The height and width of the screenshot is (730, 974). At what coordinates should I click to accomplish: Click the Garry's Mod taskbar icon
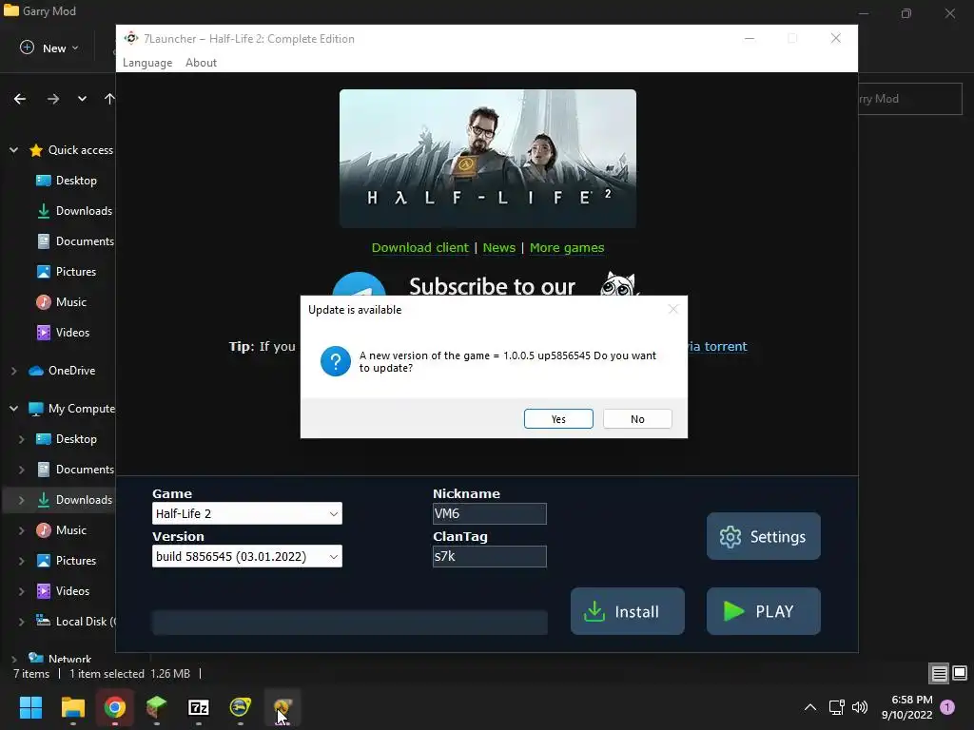(282, 707)
